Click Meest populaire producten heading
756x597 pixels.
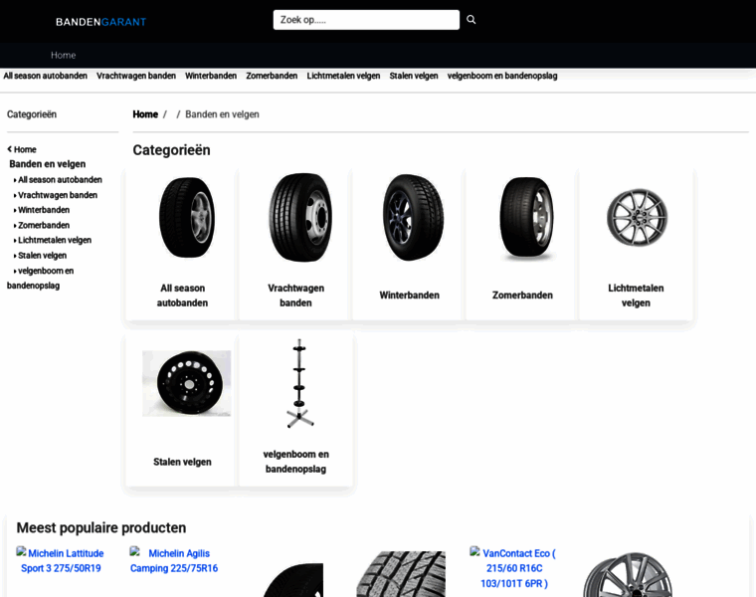click(x=101, y=527)
